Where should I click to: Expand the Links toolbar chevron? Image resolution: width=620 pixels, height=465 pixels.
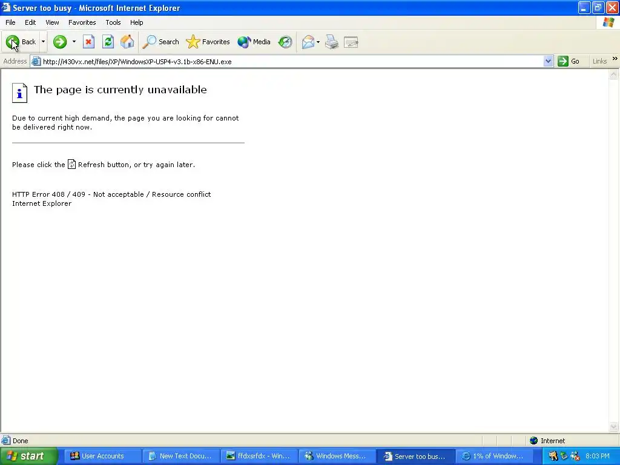click(x=615, y=59)
